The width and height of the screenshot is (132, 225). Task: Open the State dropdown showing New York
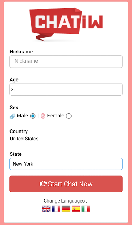(66, 164)
